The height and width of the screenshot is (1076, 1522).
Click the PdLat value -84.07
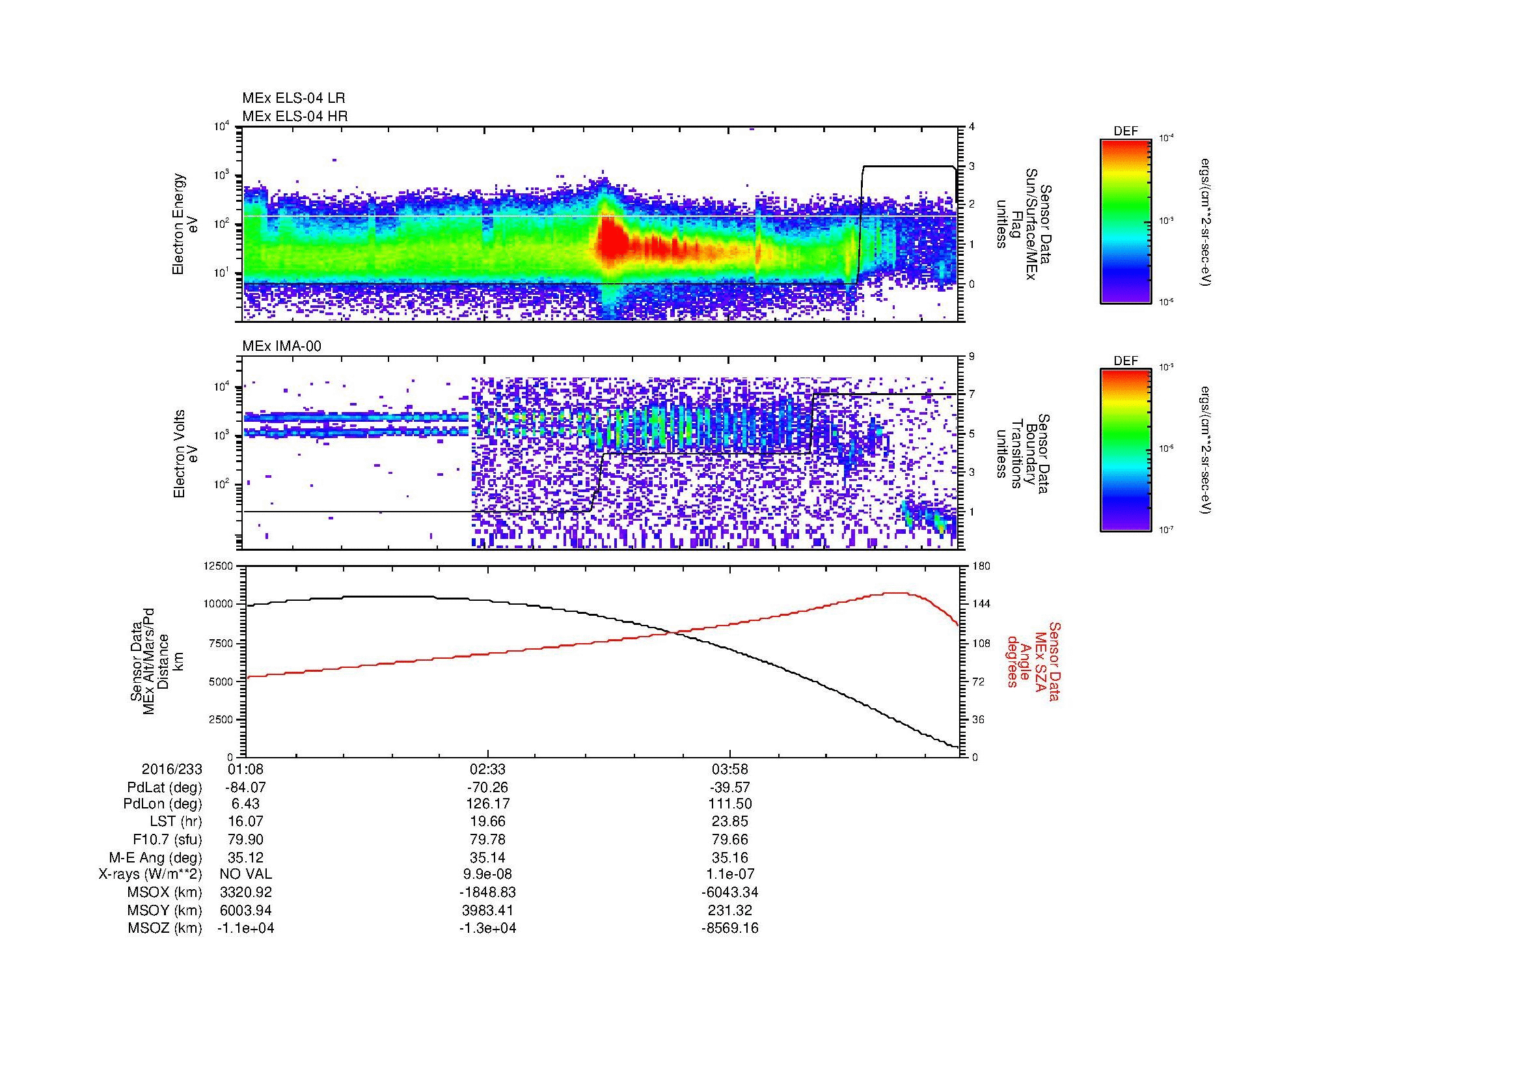pyautogui.click(x=246, y=788)
